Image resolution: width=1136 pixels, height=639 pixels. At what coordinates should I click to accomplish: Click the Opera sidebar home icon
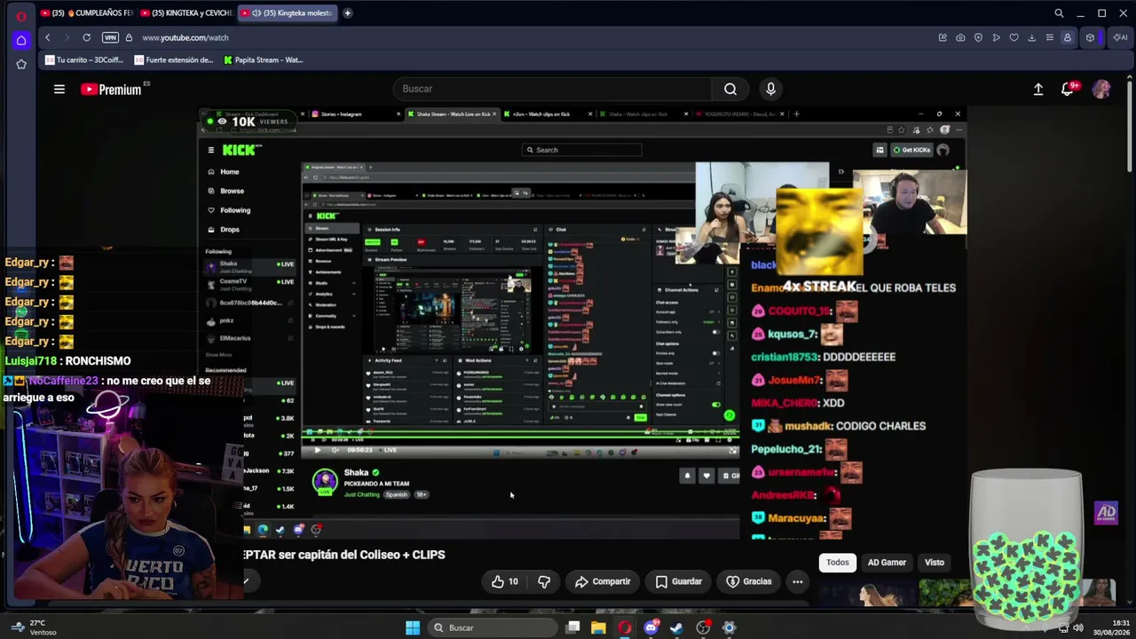21,40
